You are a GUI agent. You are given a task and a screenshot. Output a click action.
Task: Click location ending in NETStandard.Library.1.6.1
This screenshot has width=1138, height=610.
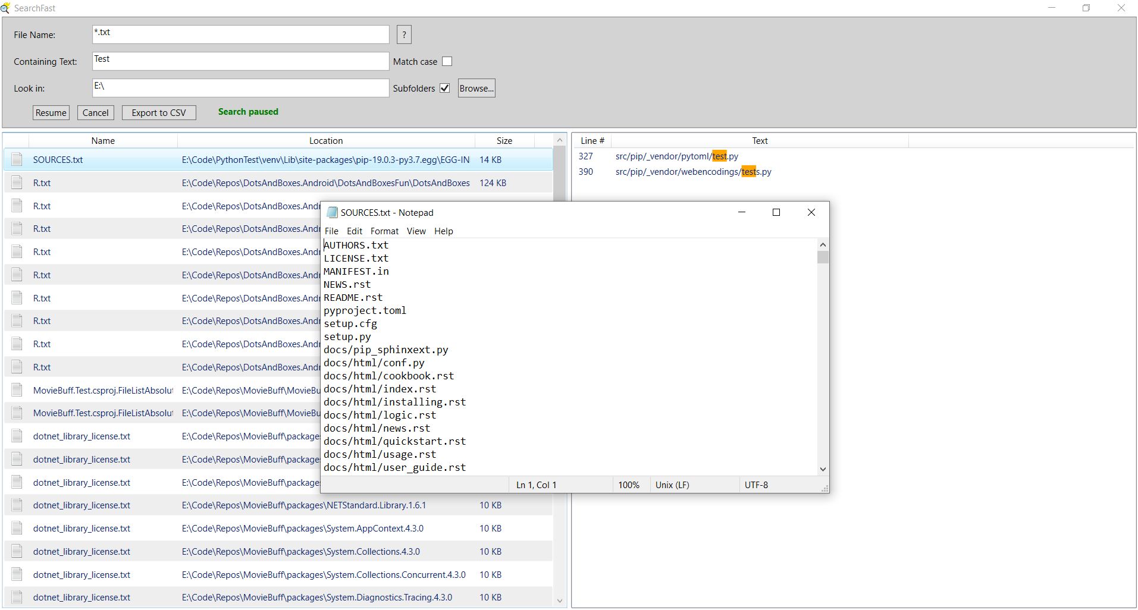click(304, 505)
